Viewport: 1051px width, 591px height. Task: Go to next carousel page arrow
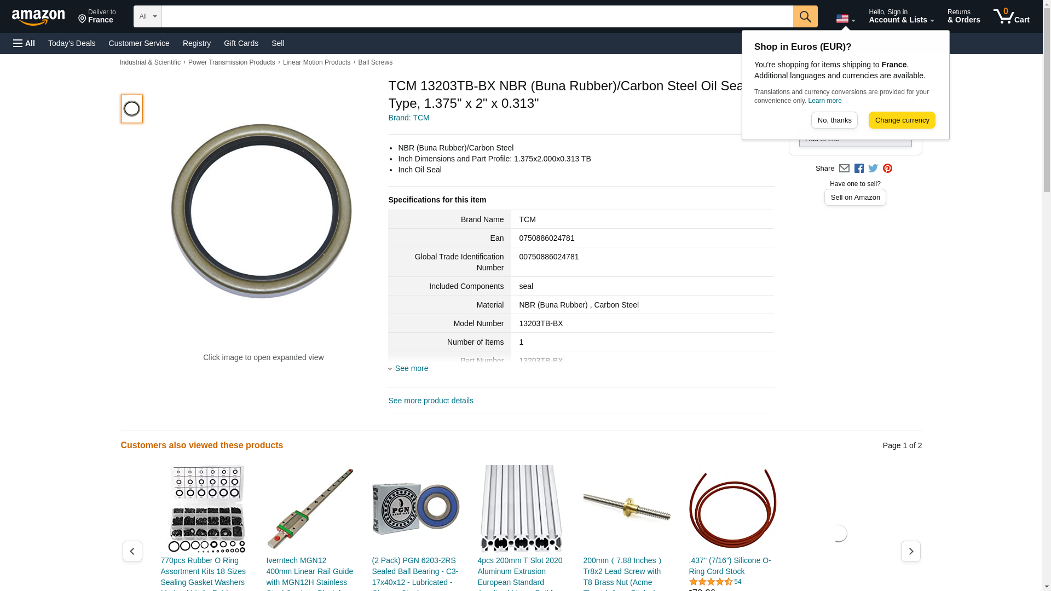click(910, 551)
